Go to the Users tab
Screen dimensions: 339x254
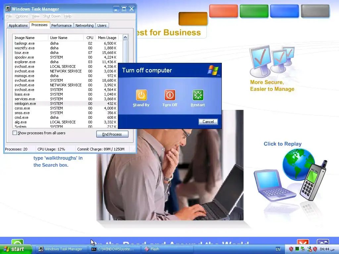[x=102, y=25]
